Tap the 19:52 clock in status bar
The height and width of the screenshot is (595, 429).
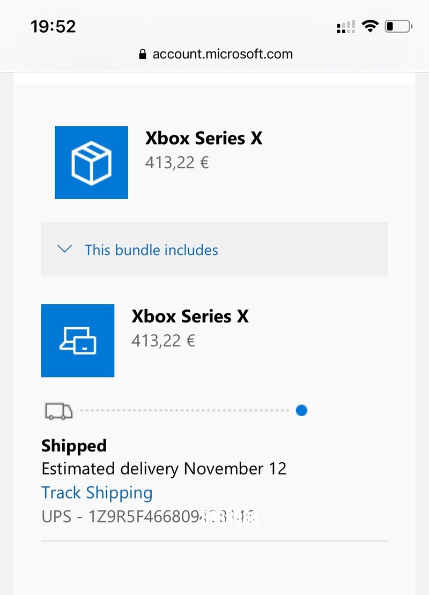pos(53,26)
